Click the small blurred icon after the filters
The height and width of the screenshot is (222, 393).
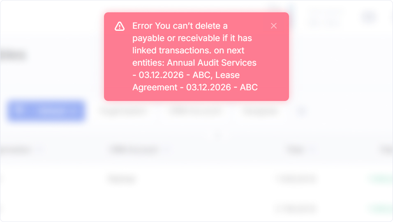(x=301, y=111)
